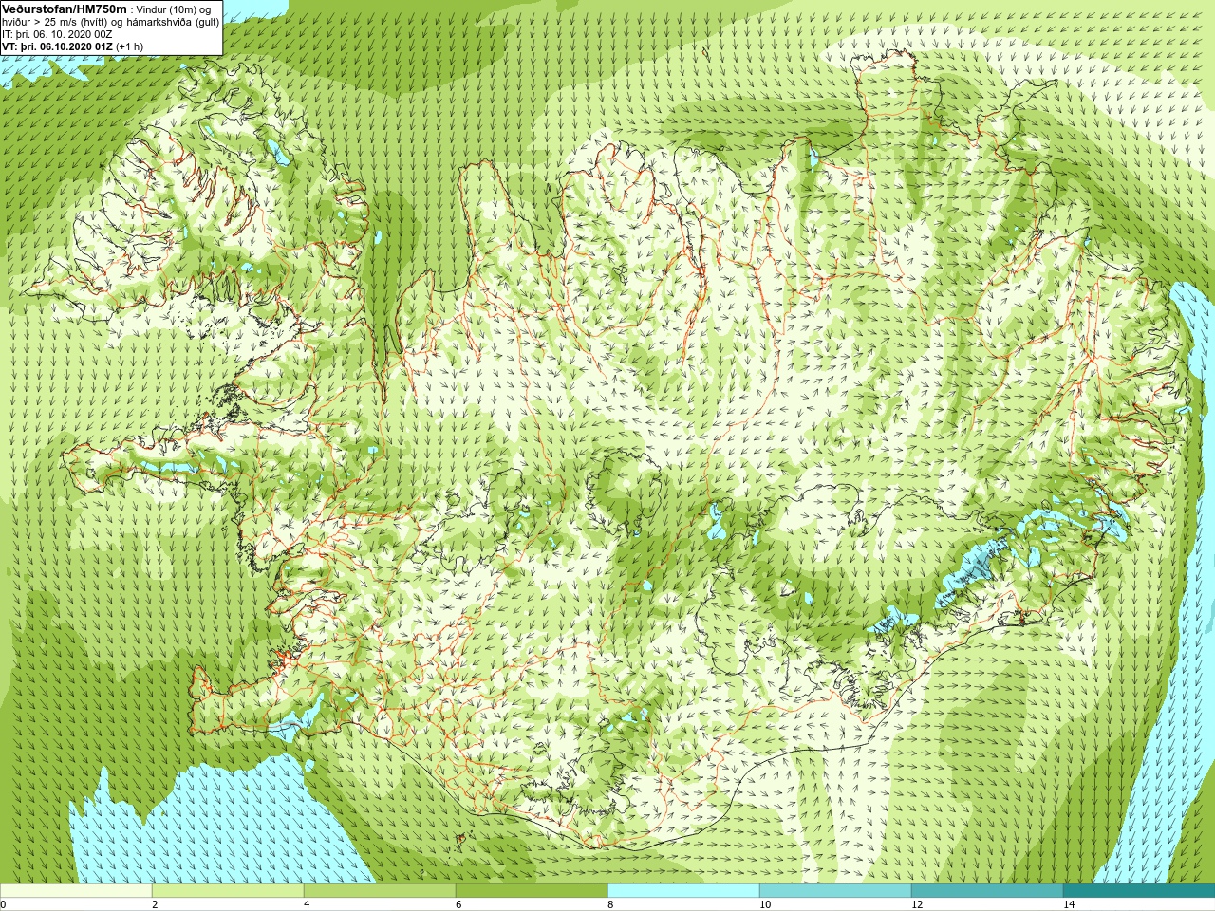Click the "2" legend scale label

pyautogui.click(x=155, y=904)
